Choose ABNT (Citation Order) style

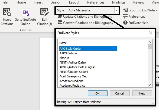coord(88,72)
